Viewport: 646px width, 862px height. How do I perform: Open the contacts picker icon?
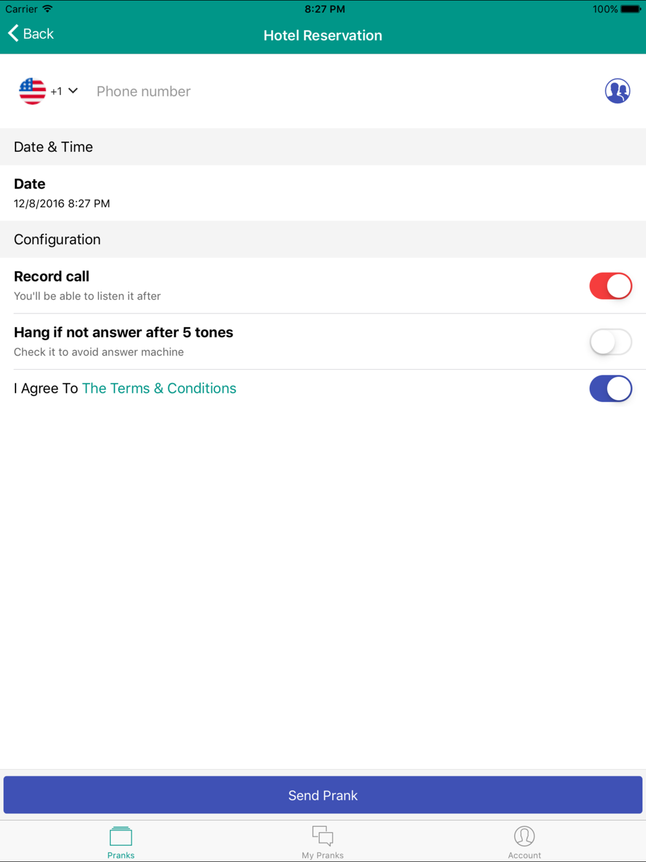[x=617, y=91]
